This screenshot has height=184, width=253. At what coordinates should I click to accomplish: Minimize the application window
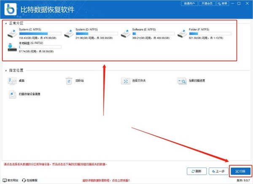232,3
